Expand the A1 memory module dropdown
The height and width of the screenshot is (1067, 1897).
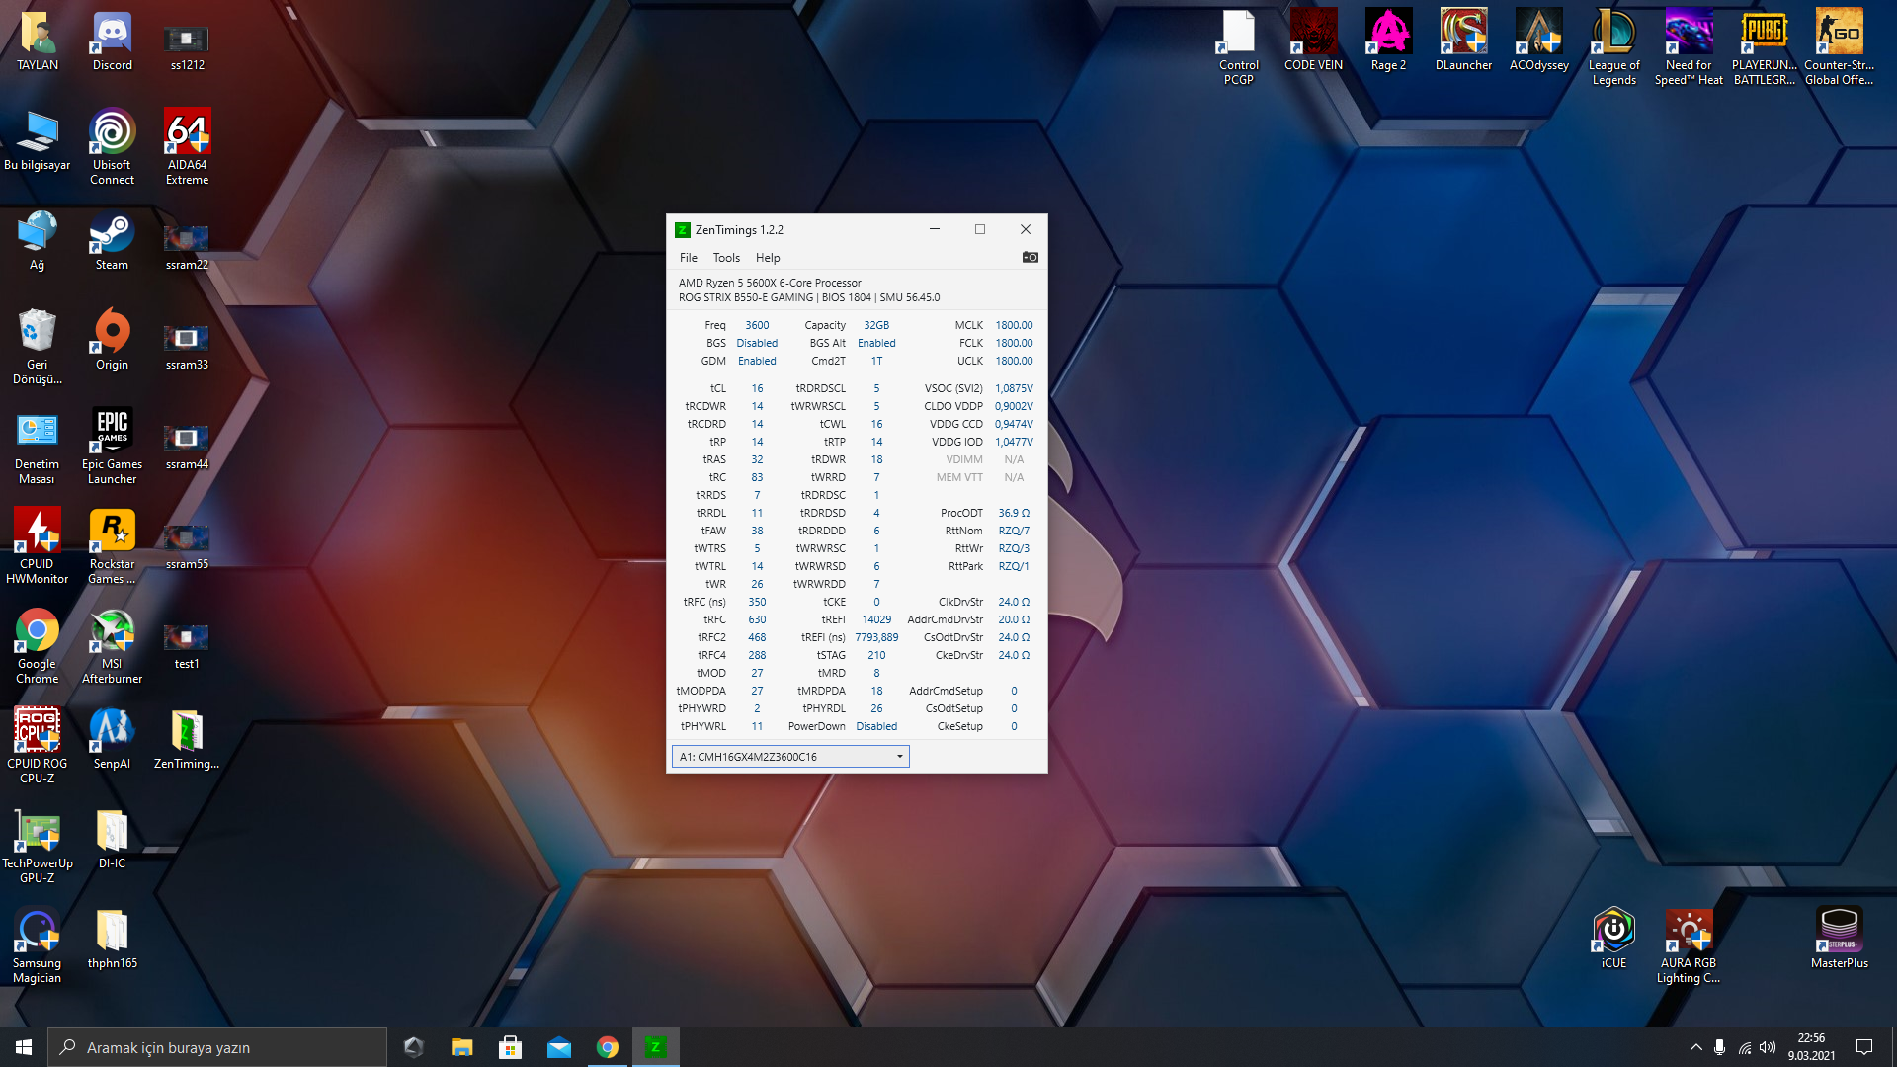click(790, 757)
